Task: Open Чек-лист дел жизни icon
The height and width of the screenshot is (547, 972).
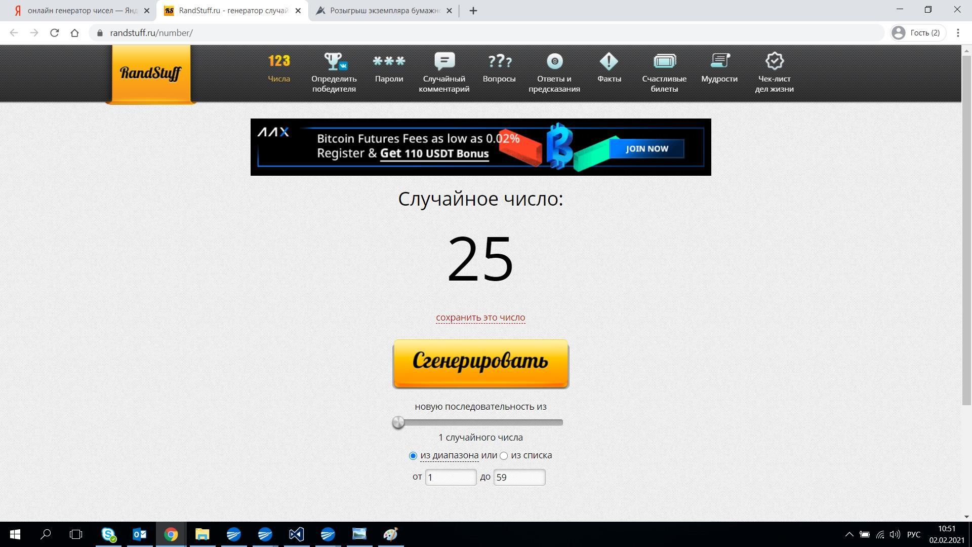Action: point(774,62)
